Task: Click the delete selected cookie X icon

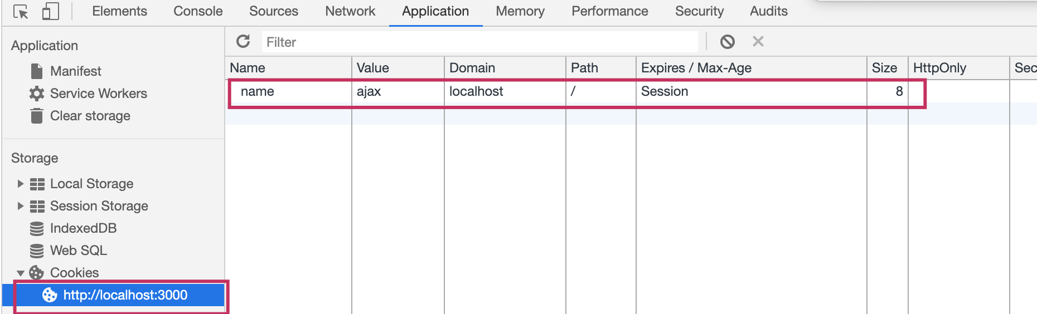Action: (758, 42)
